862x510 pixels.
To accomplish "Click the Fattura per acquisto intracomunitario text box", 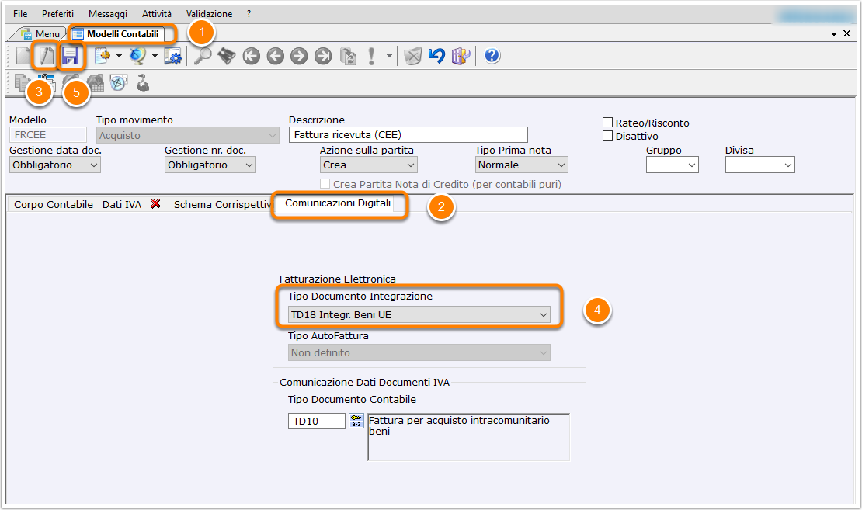I will point(468,437).
